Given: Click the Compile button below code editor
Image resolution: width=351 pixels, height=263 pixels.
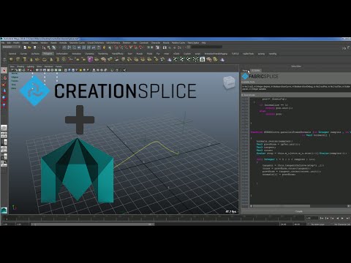Looking at the screenshot, I should coord(299,211).
